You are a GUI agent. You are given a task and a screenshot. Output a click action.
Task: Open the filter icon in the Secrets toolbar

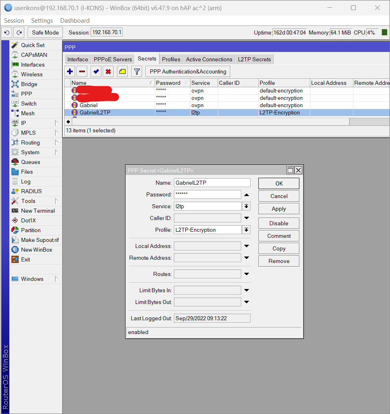(136, 71)
